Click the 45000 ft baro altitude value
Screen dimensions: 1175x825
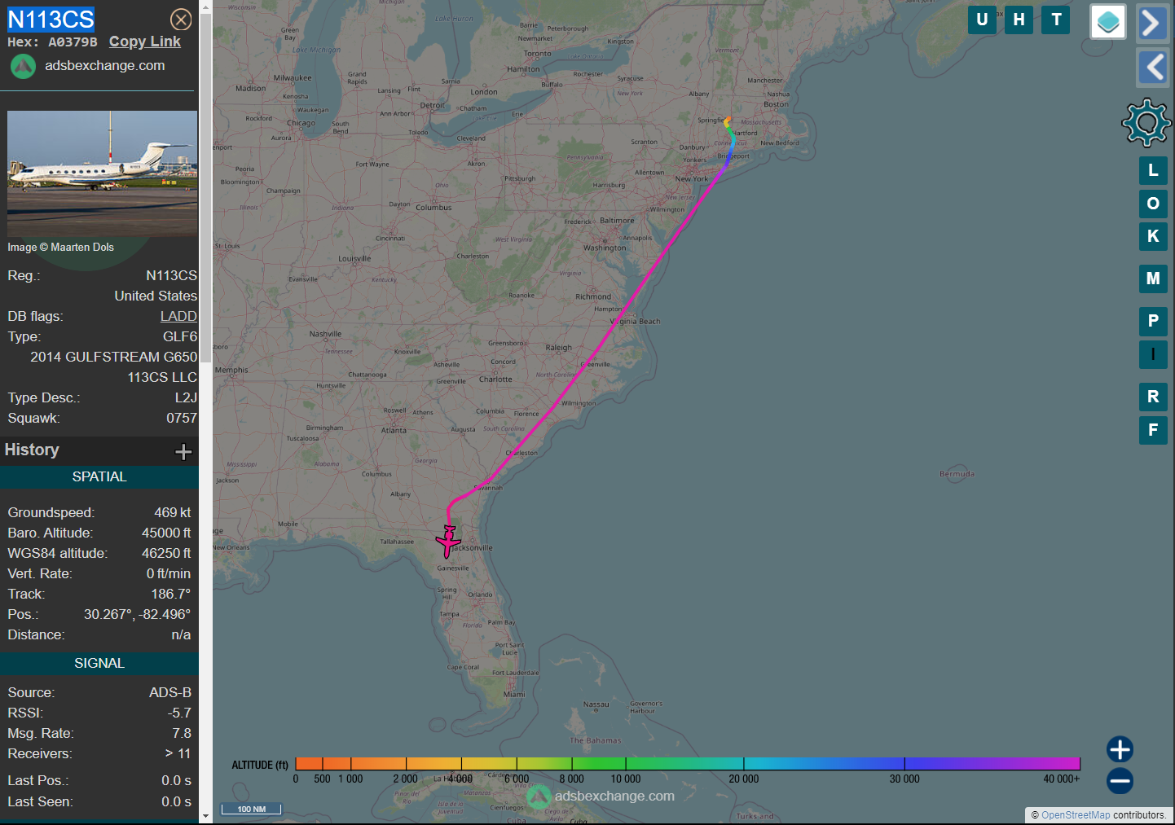coord(166,533)
